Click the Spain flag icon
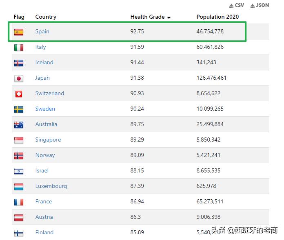284x240 pixels. point(19,32)
